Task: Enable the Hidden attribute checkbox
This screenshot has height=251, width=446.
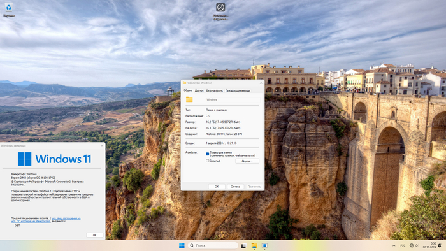Action: 207,161
